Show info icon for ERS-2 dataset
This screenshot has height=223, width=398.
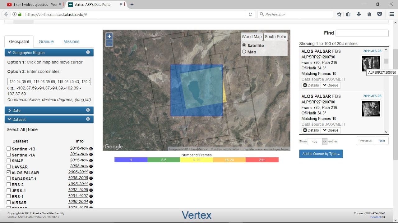click(91, 184)
